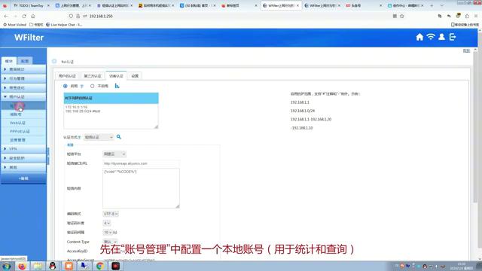Switch to the second WFilter browser tab

coord(322,5)
